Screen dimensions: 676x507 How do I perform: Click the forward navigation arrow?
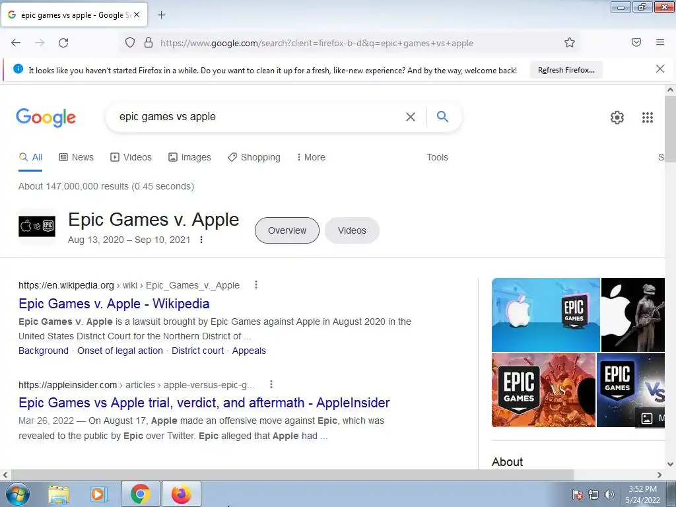pos(40,43)
